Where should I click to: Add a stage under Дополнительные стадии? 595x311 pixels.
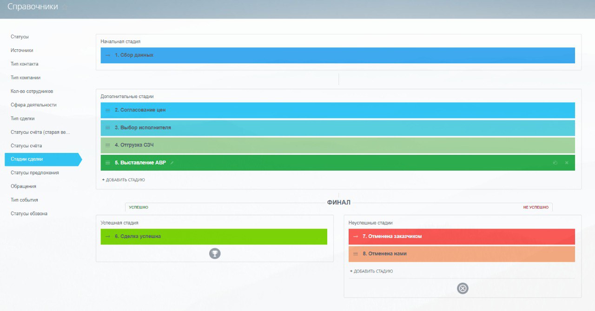(x=123, y=180)
